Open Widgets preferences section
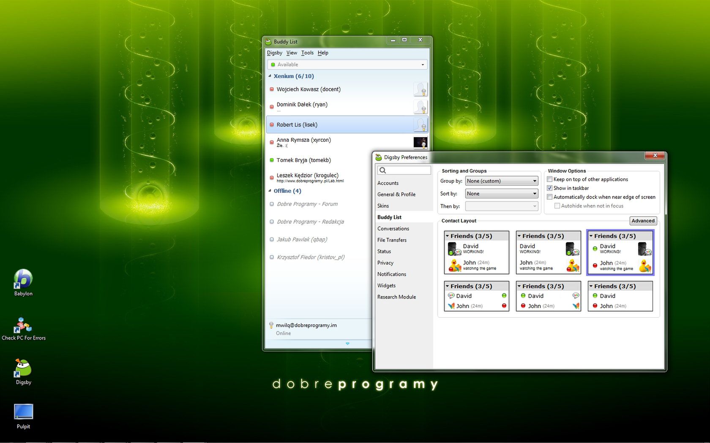 pos(404,286)
